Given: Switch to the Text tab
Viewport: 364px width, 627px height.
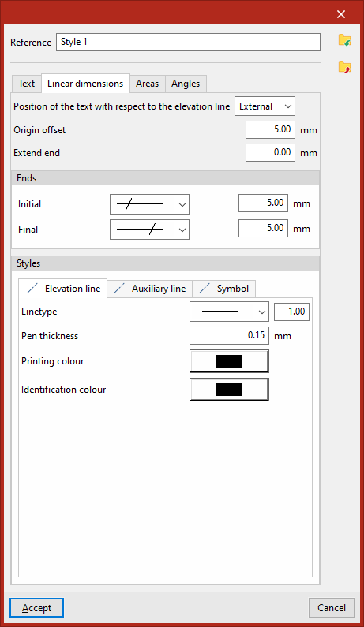Looking at the screenshot, I should pyautogui.click(x=26, y=84).
